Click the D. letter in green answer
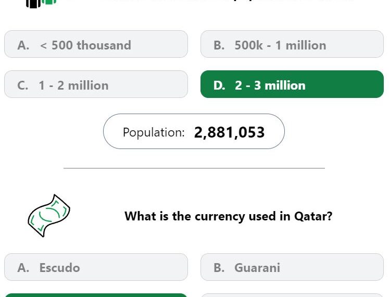 (x=219, y=85)
